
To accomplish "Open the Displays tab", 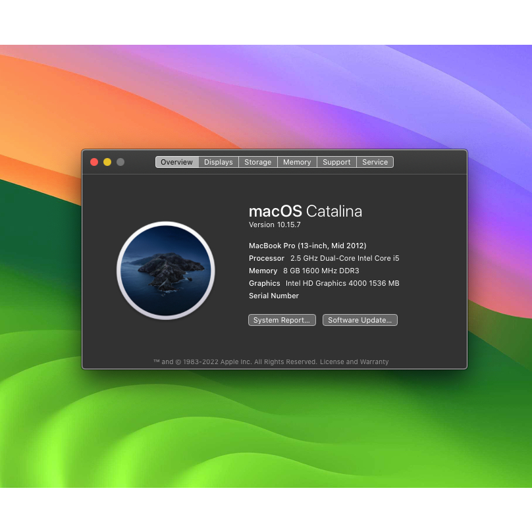I will pos(218,162).
